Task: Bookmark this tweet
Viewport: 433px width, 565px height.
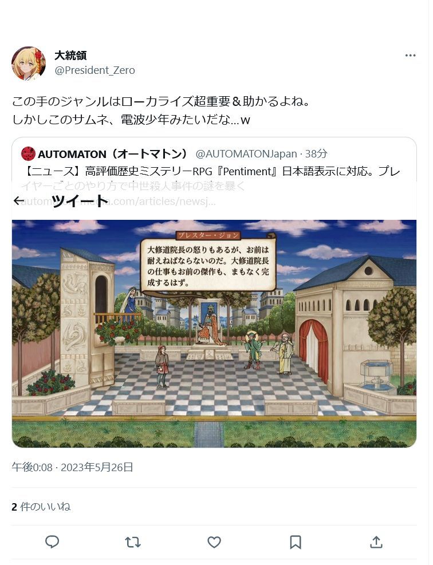Action: coord(296,542)
